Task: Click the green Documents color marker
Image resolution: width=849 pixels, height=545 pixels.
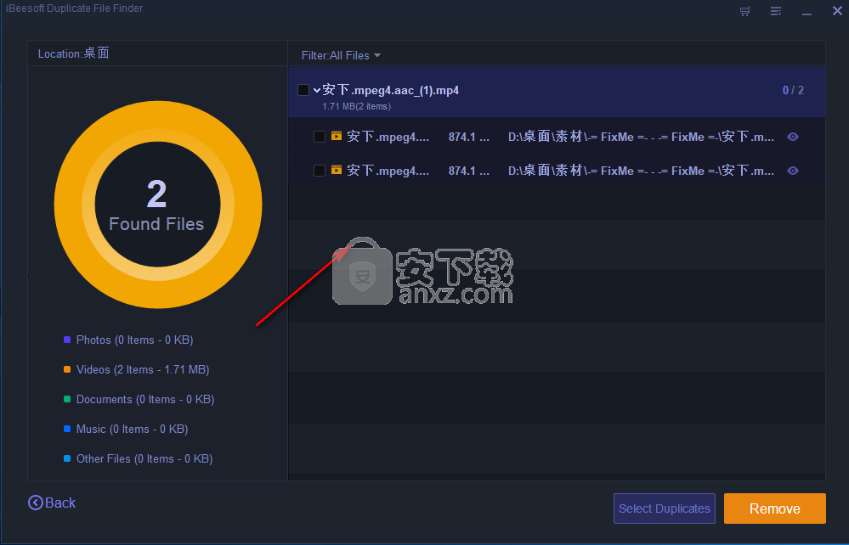Action: pyautogui.click(x=67, y=400)
